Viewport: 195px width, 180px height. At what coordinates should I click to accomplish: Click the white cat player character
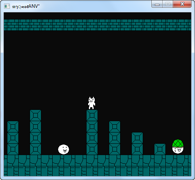pyautogui.click(x=92, y=103)
